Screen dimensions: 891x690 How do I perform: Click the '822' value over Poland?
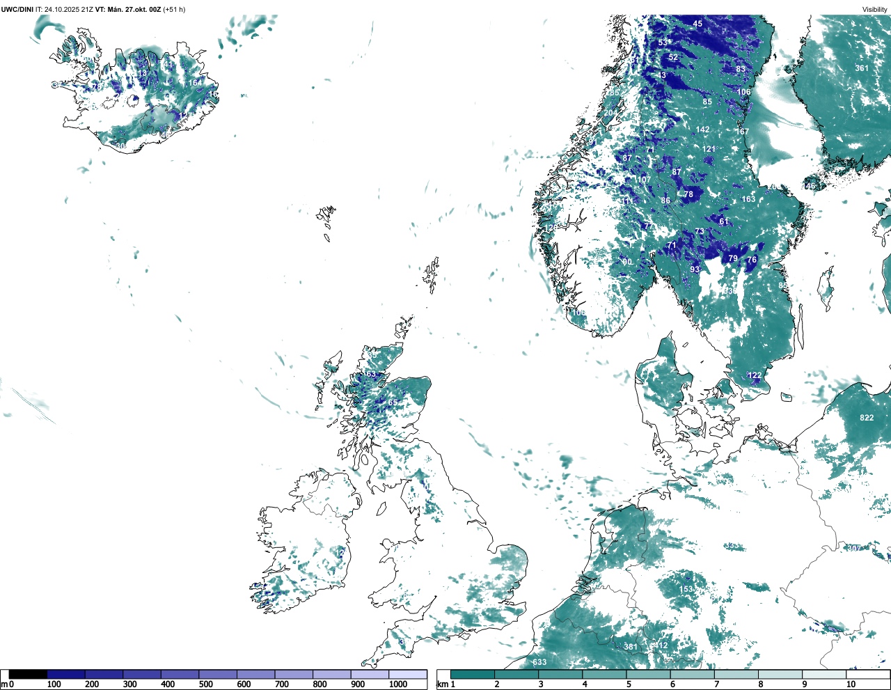coord(867,418)
